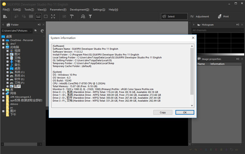
Task: Expand the 视频 folder node
Action: click(7, 51)
